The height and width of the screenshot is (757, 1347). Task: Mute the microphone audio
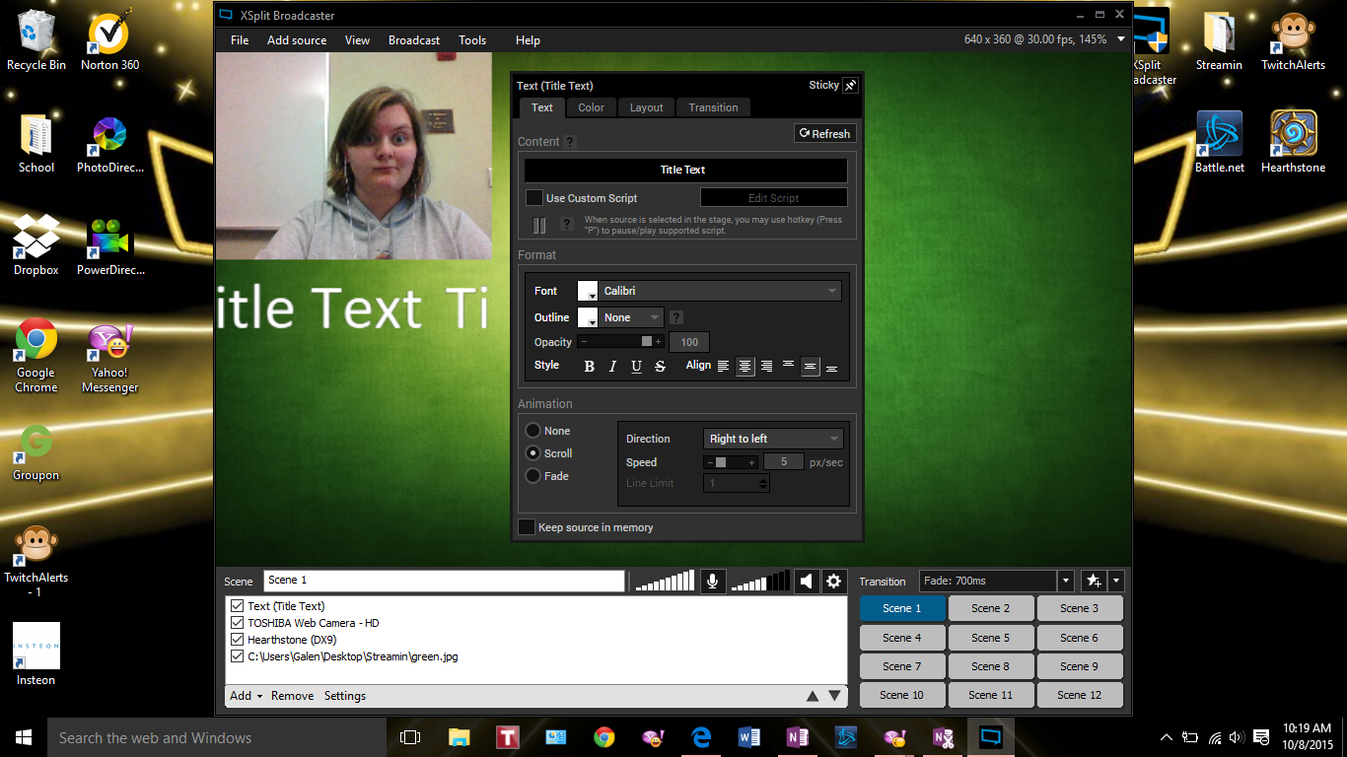tap(712, 581)
